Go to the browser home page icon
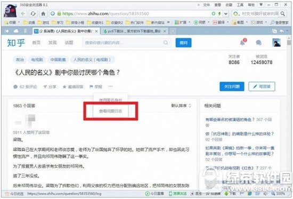 click(43, 14)
